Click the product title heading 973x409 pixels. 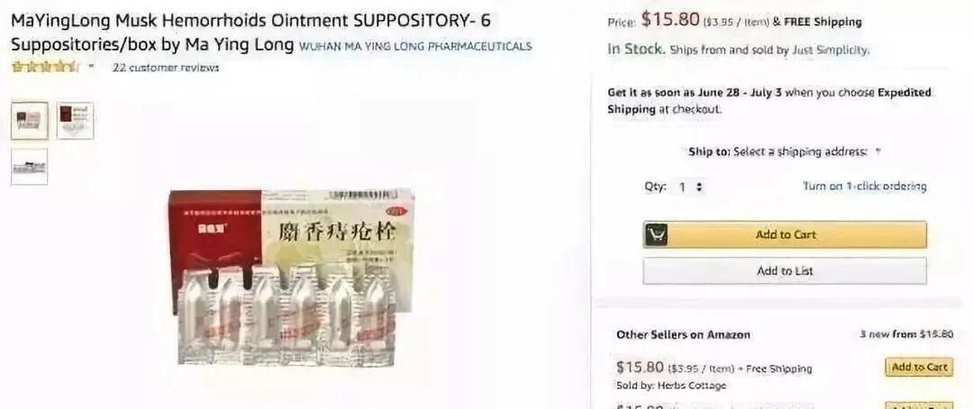click(250, 32)
